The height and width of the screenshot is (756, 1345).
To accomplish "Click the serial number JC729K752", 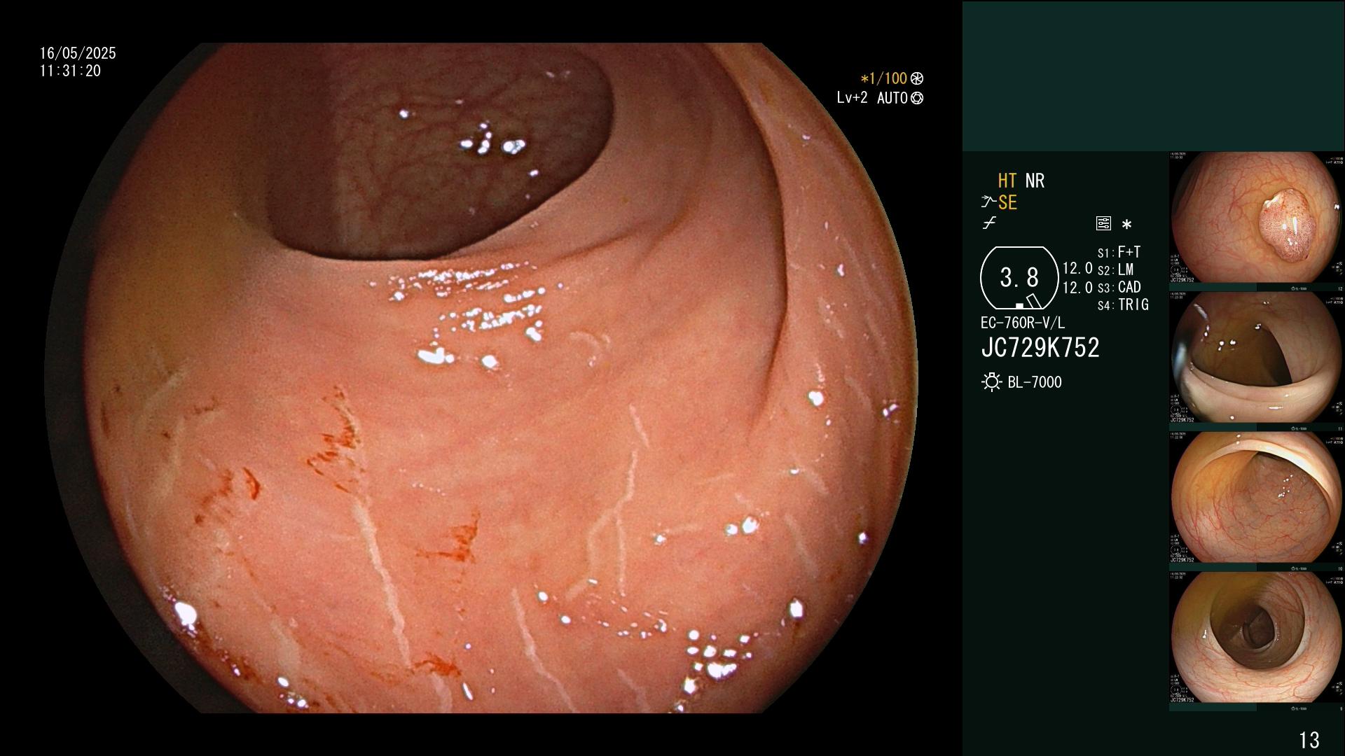I will (x=1040, y=348).
